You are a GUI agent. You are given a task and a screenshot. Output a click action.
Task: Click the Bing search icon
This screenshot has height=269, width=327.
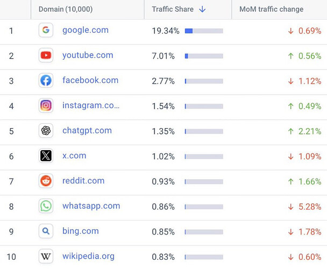pos(46,231)
